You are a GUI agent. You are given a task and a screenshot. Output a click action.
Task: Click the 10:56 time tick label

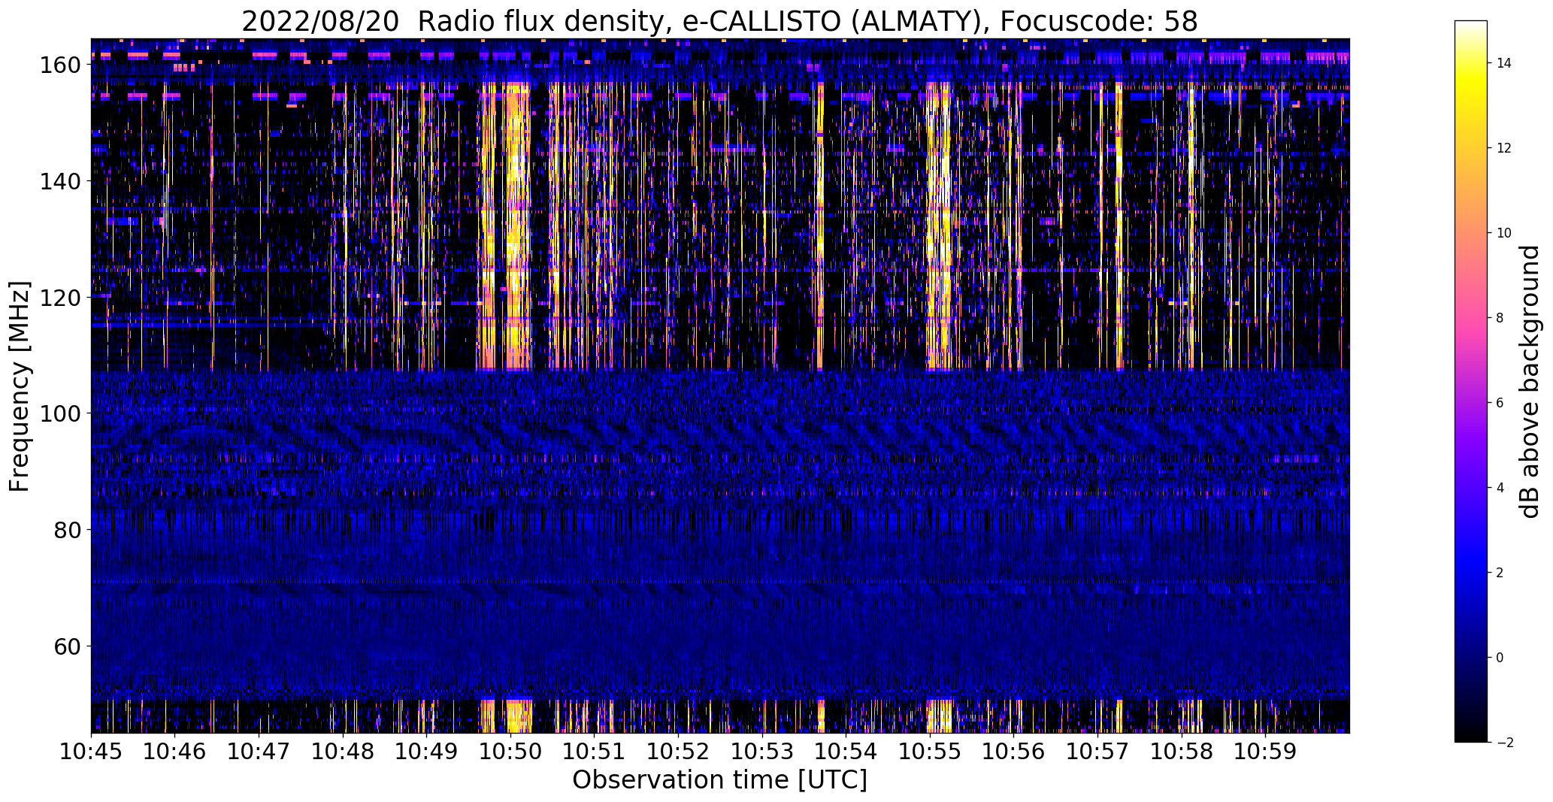click(x=1014, y=750)
